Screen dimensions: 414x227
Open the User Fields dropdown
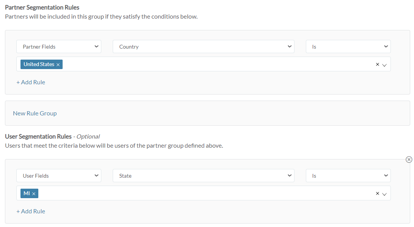point(59,175)
